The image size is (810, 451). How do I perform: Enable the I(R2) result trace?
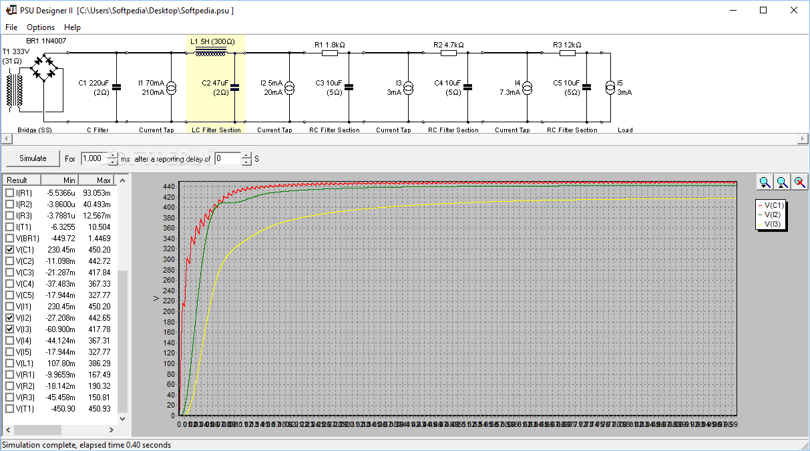(x=9, y=204)
